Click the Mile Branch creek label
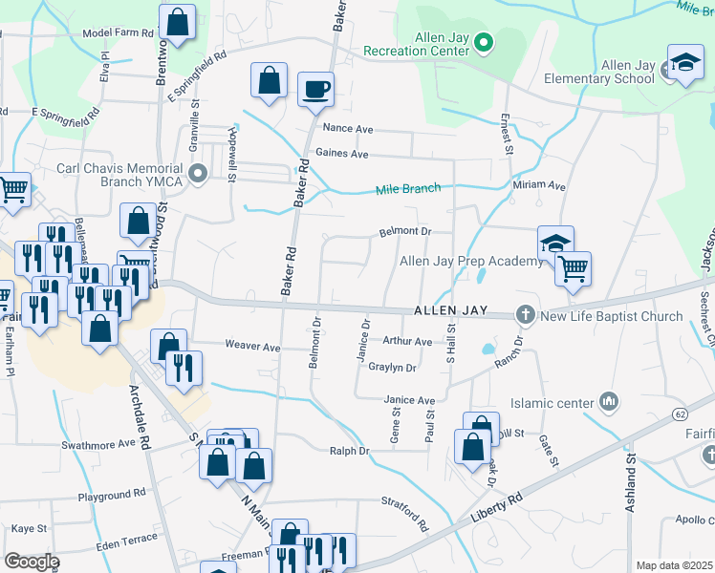Image resolution: width=715 pixels, height=573 pixels. click(408, 188)
